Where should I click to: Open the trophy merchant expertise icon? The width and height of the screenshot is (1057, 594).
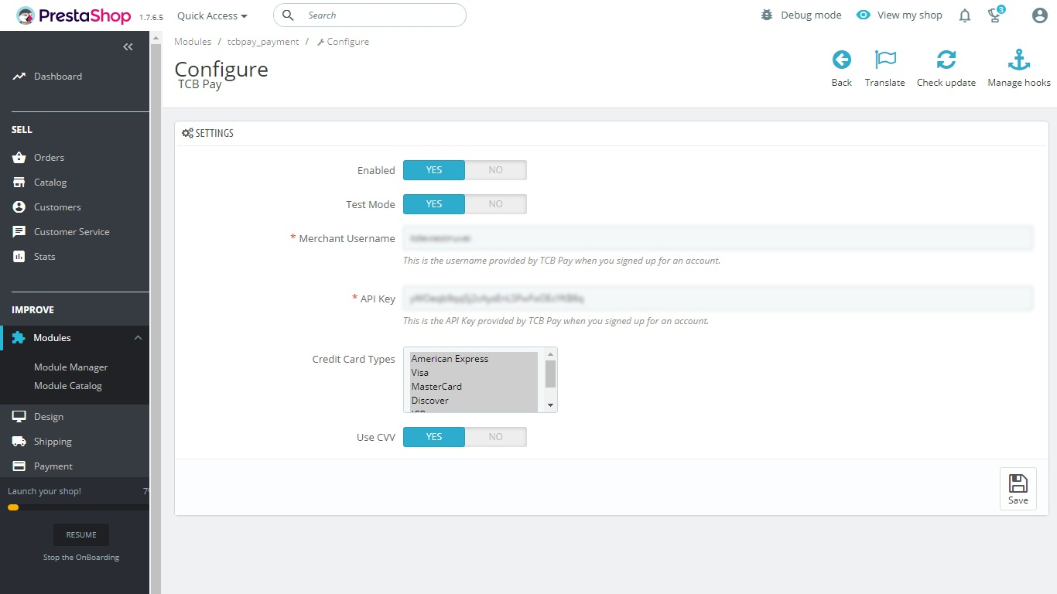click(996, 15)
